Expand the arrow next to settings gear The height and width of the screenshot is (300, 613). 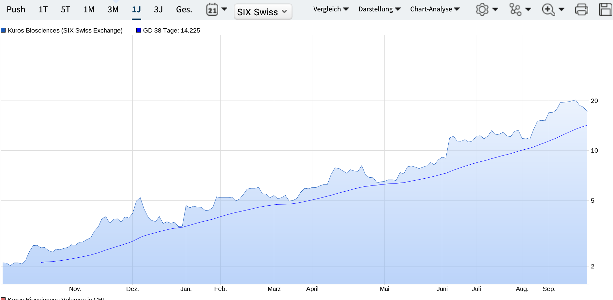(495, 9)
